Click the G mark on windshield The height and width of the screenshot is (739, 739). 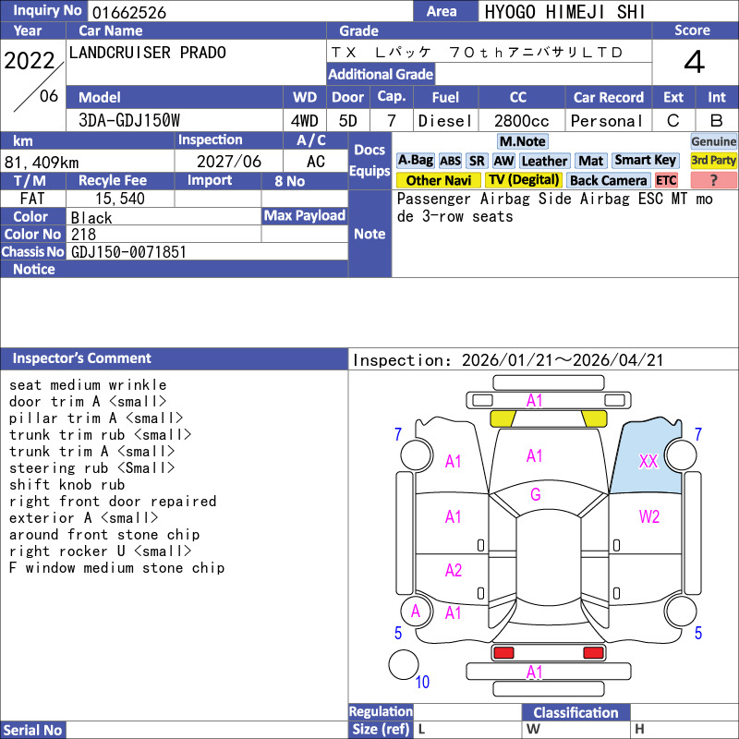(x=535, y=495)
